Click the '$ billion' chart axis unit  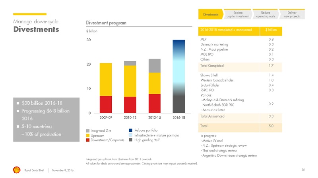coord(92,31)
